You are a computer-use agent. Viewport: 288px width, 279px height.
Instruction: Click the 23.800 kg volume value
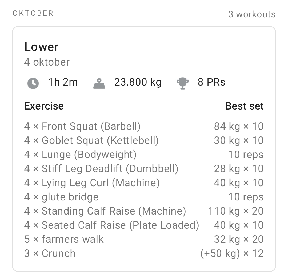point(138,82)
